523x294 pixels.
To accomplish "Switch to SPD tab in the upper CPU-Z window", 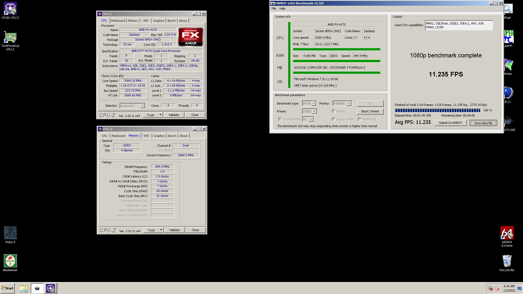I will (146, 21).
